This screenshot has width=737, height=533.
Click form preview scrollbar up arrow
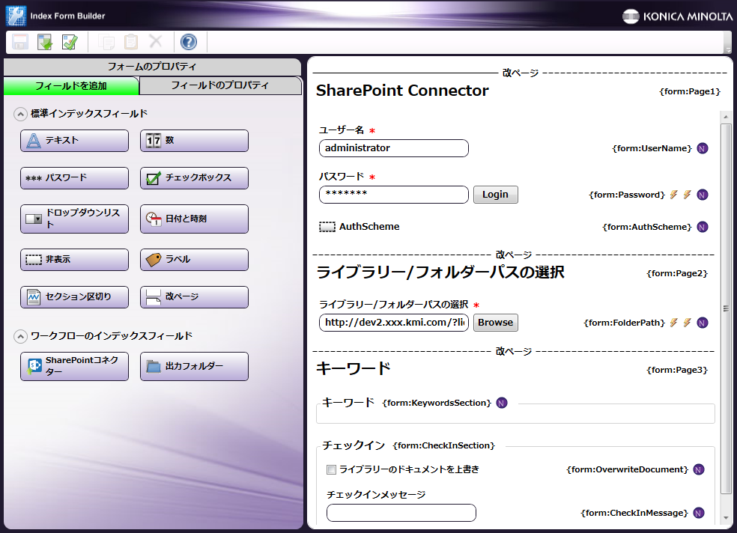tap(726, 117)
